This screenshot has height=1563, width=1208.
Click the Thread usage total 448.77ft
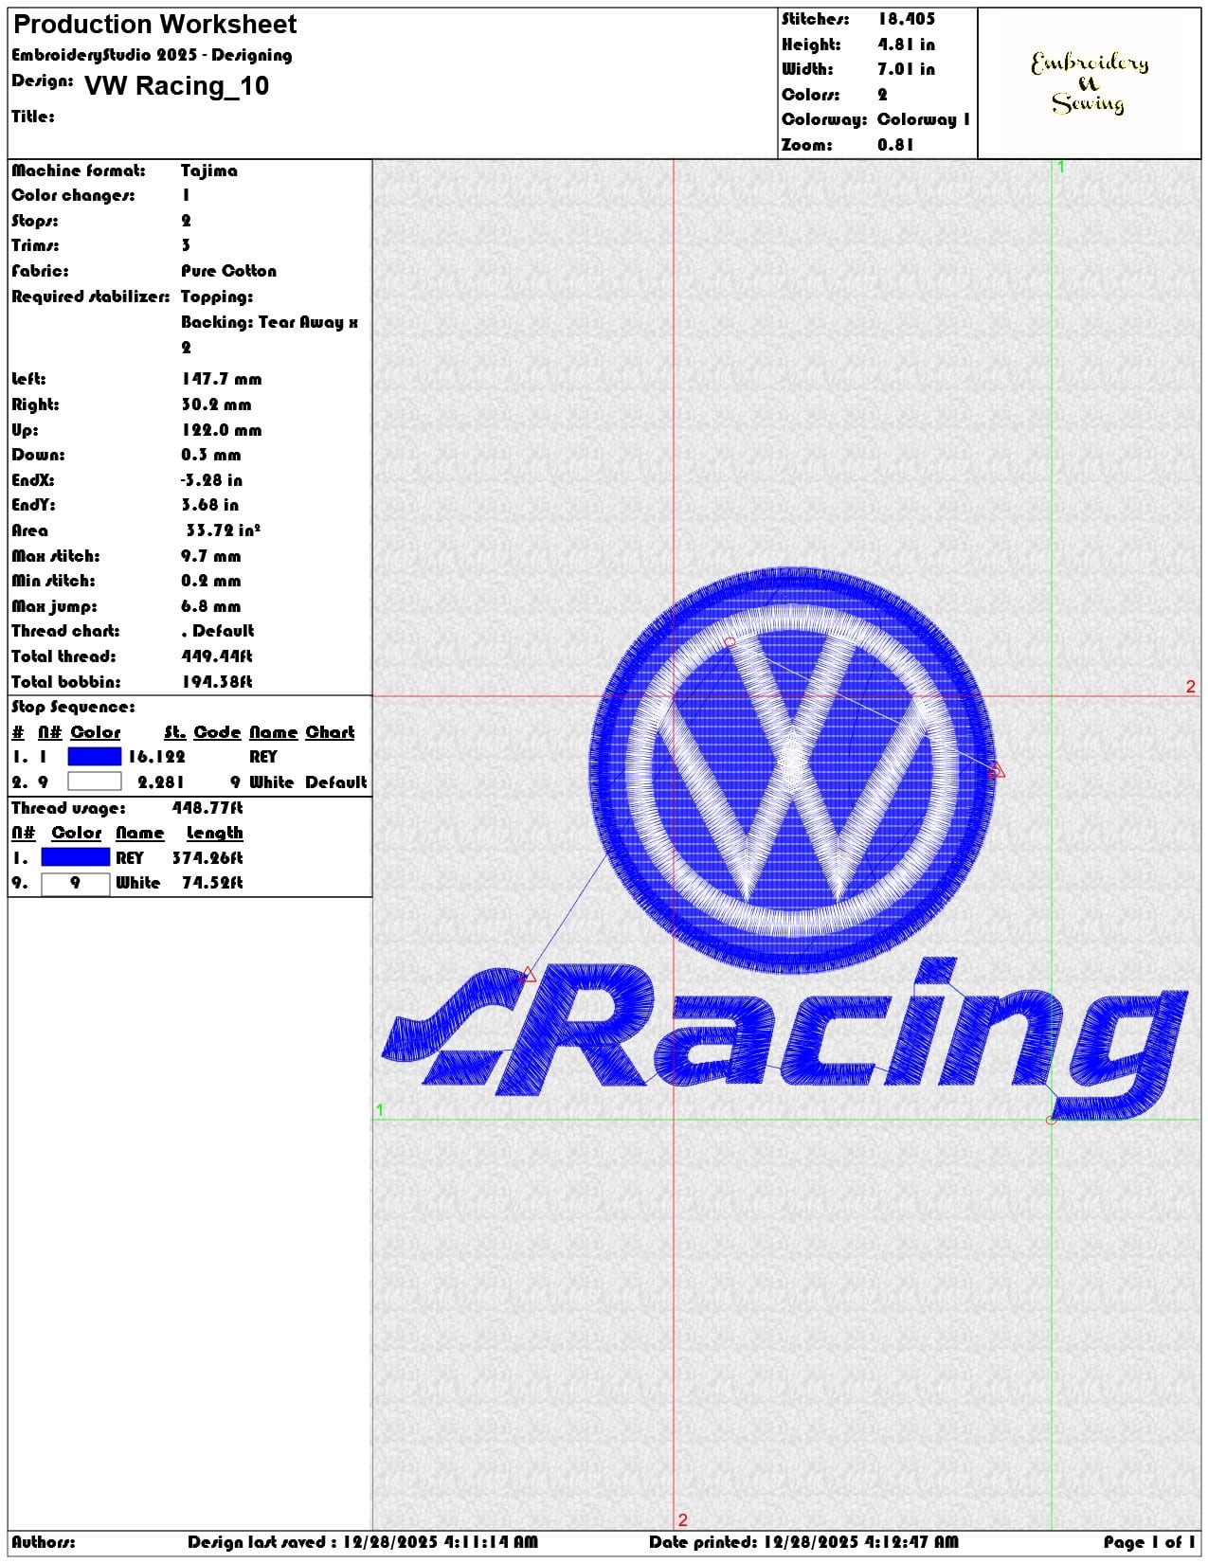click(207, 808)
